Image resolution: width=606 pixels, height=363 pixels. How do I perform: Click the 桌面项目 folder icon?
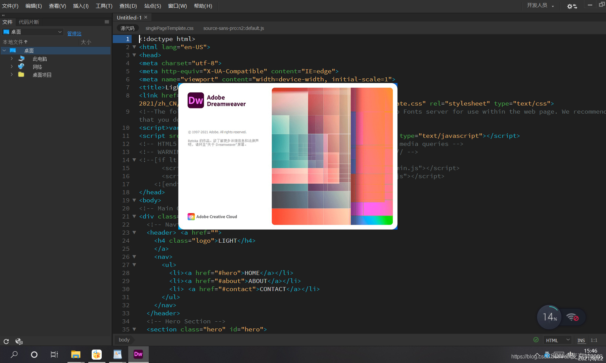point(21,75)
